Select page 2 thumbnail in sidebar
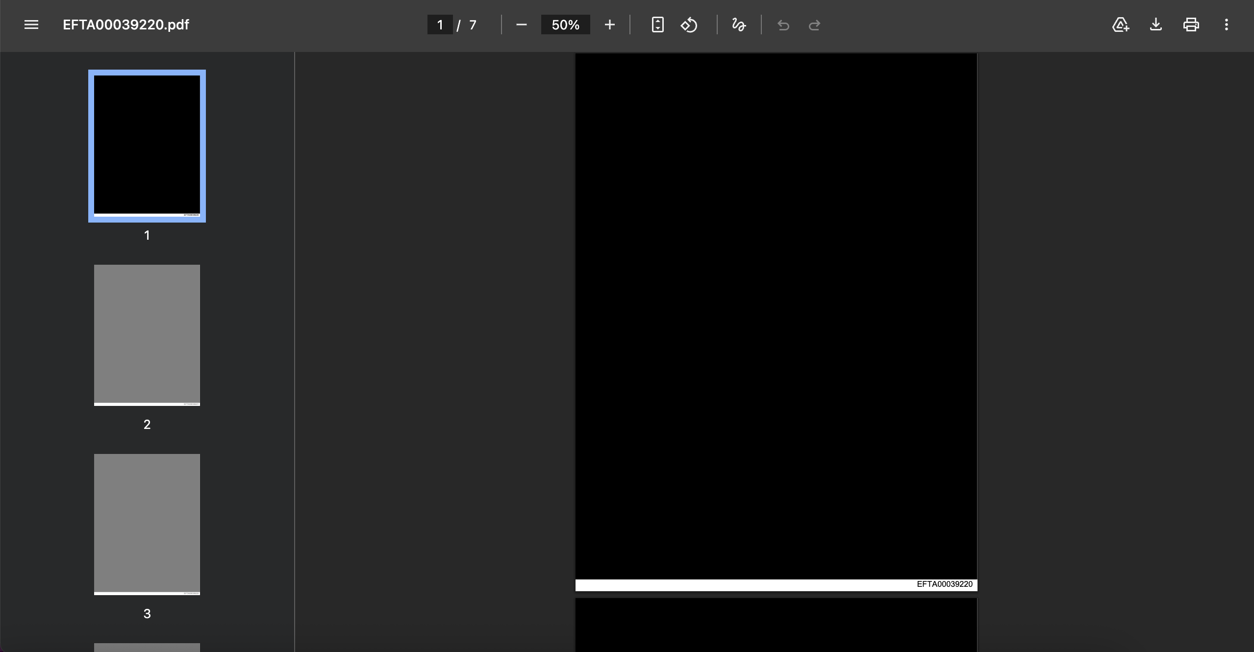This screenshot has height=652, width=1254. click(147, 335)
